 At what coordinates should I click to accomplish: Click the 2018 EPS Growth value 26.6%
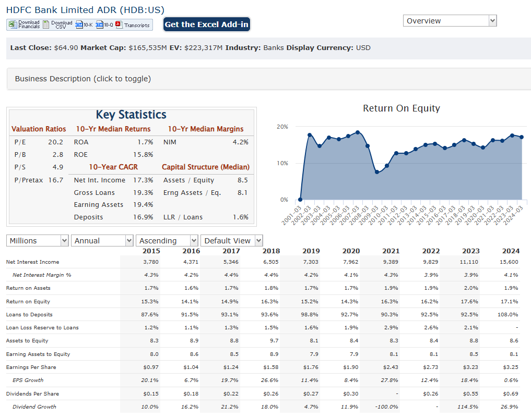point(269,380)
